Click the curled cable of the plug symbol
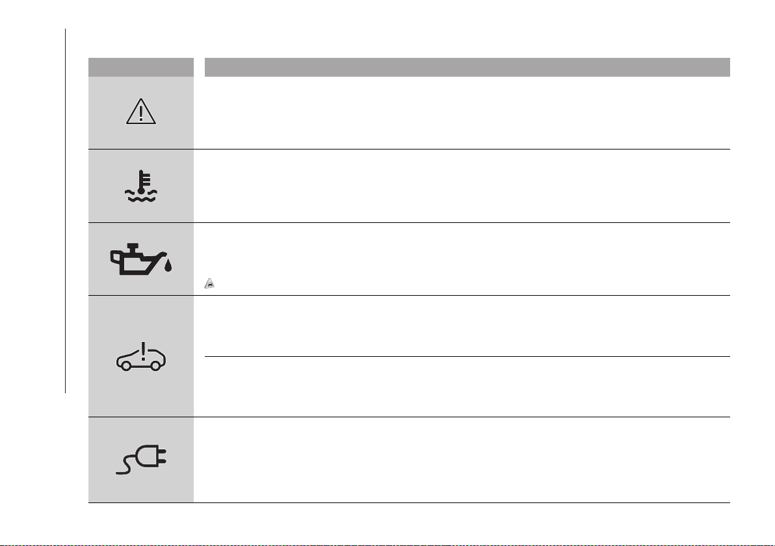 pos(125,465)
